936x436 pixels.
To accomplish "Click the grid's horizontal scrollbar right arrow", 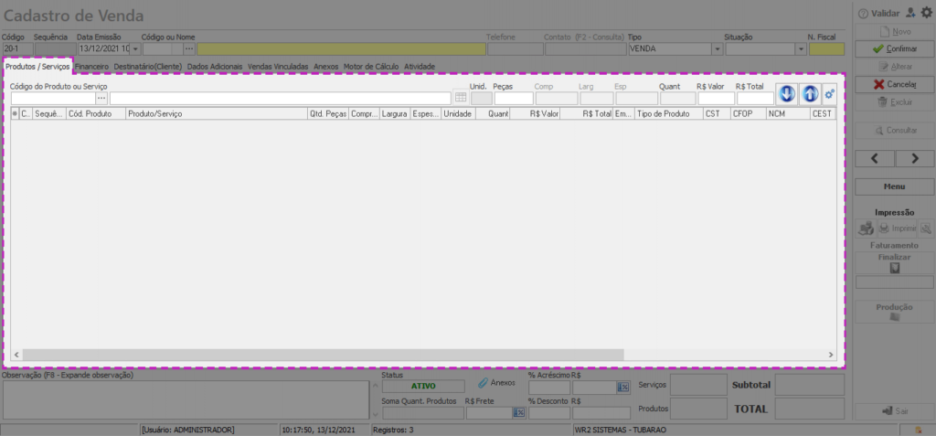I will [830, 355].
